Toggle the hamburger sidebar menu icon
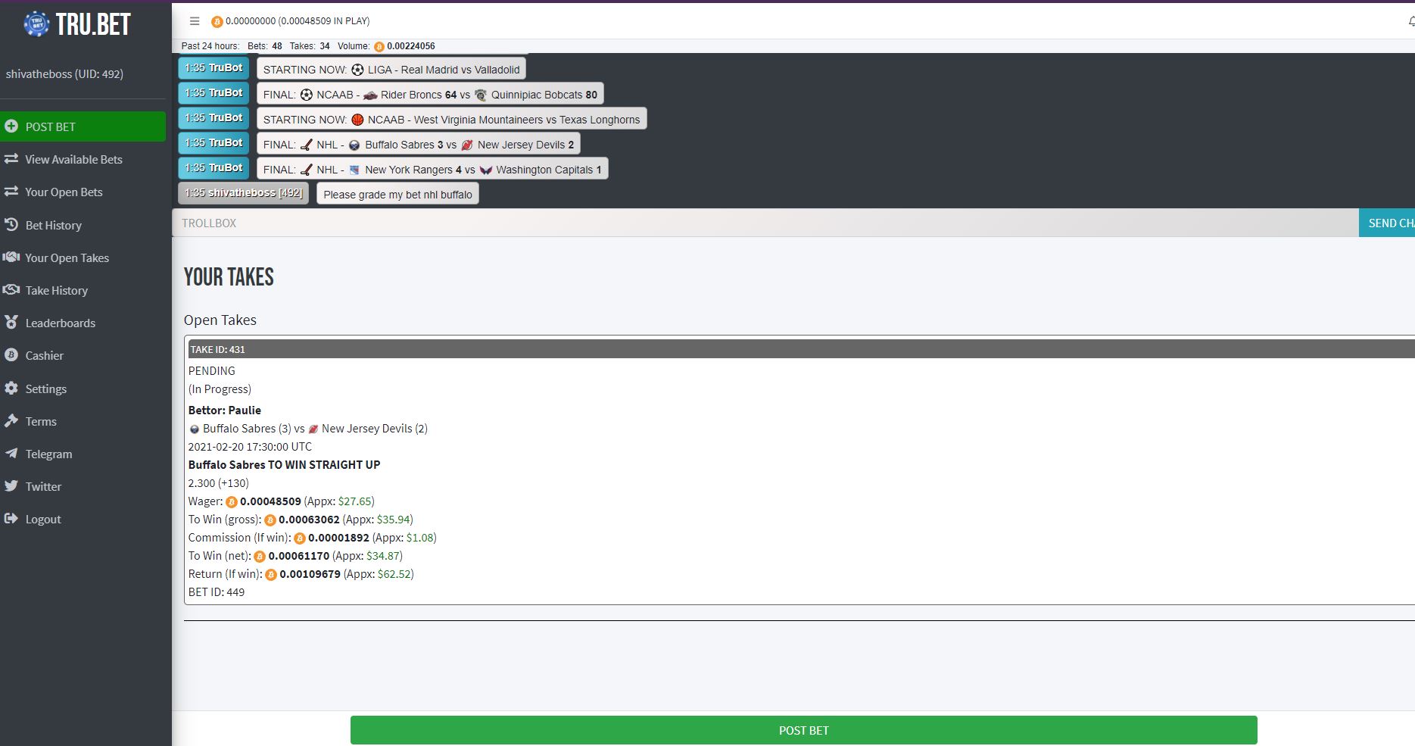The height and width of the screenshot is (746, 1415). [195, 21]
